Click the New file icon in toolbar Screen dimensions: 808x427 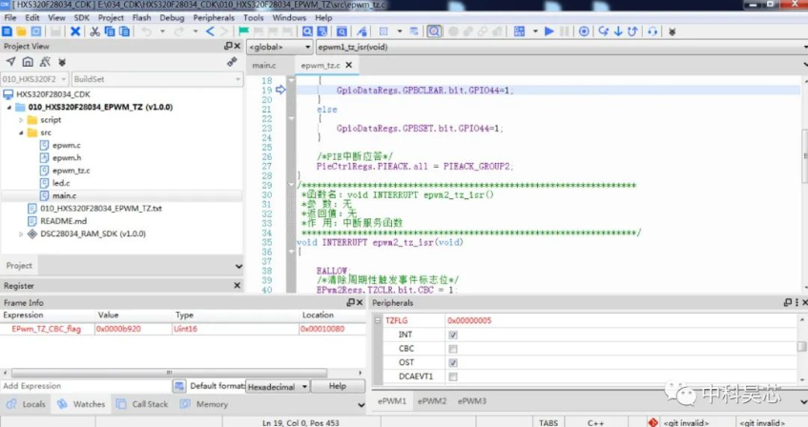pos(8,31)
